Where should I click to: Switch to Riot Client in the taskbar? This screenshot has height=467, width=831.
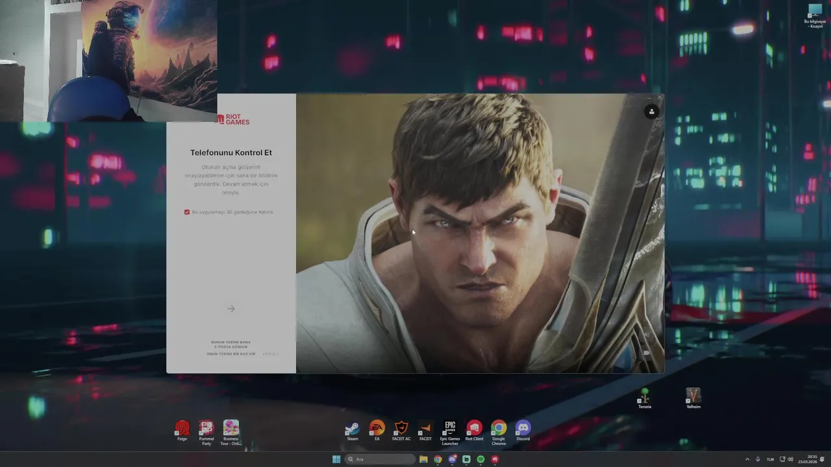point(495,459)
